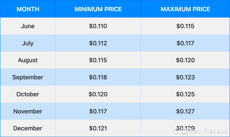Viewport: 230px width, 137px height.
Task: Select the June month cell
Action: (x=28, y=26)
